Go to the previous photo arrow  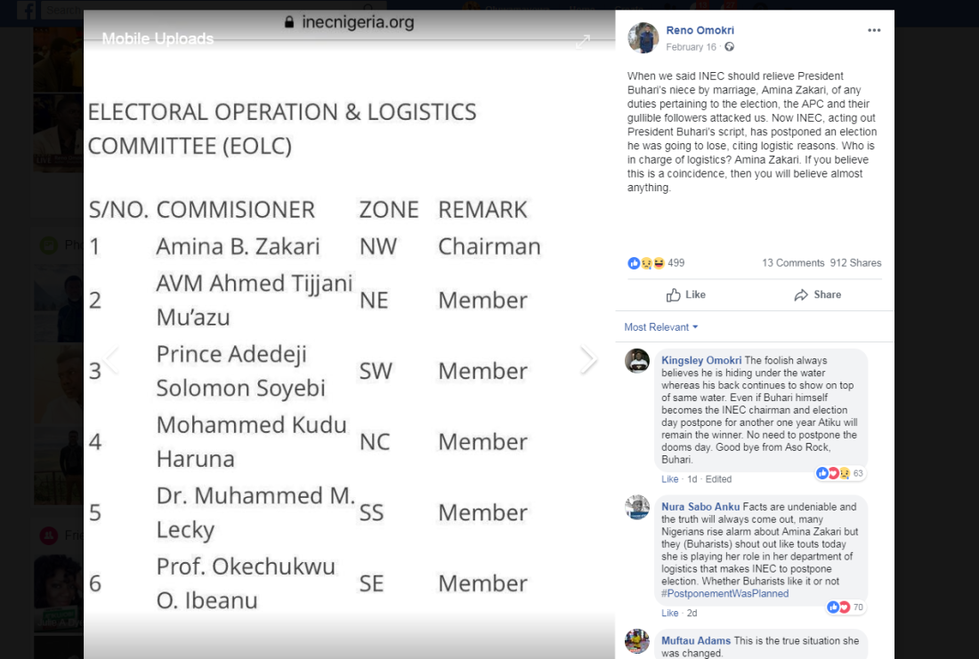click(112, 359)
